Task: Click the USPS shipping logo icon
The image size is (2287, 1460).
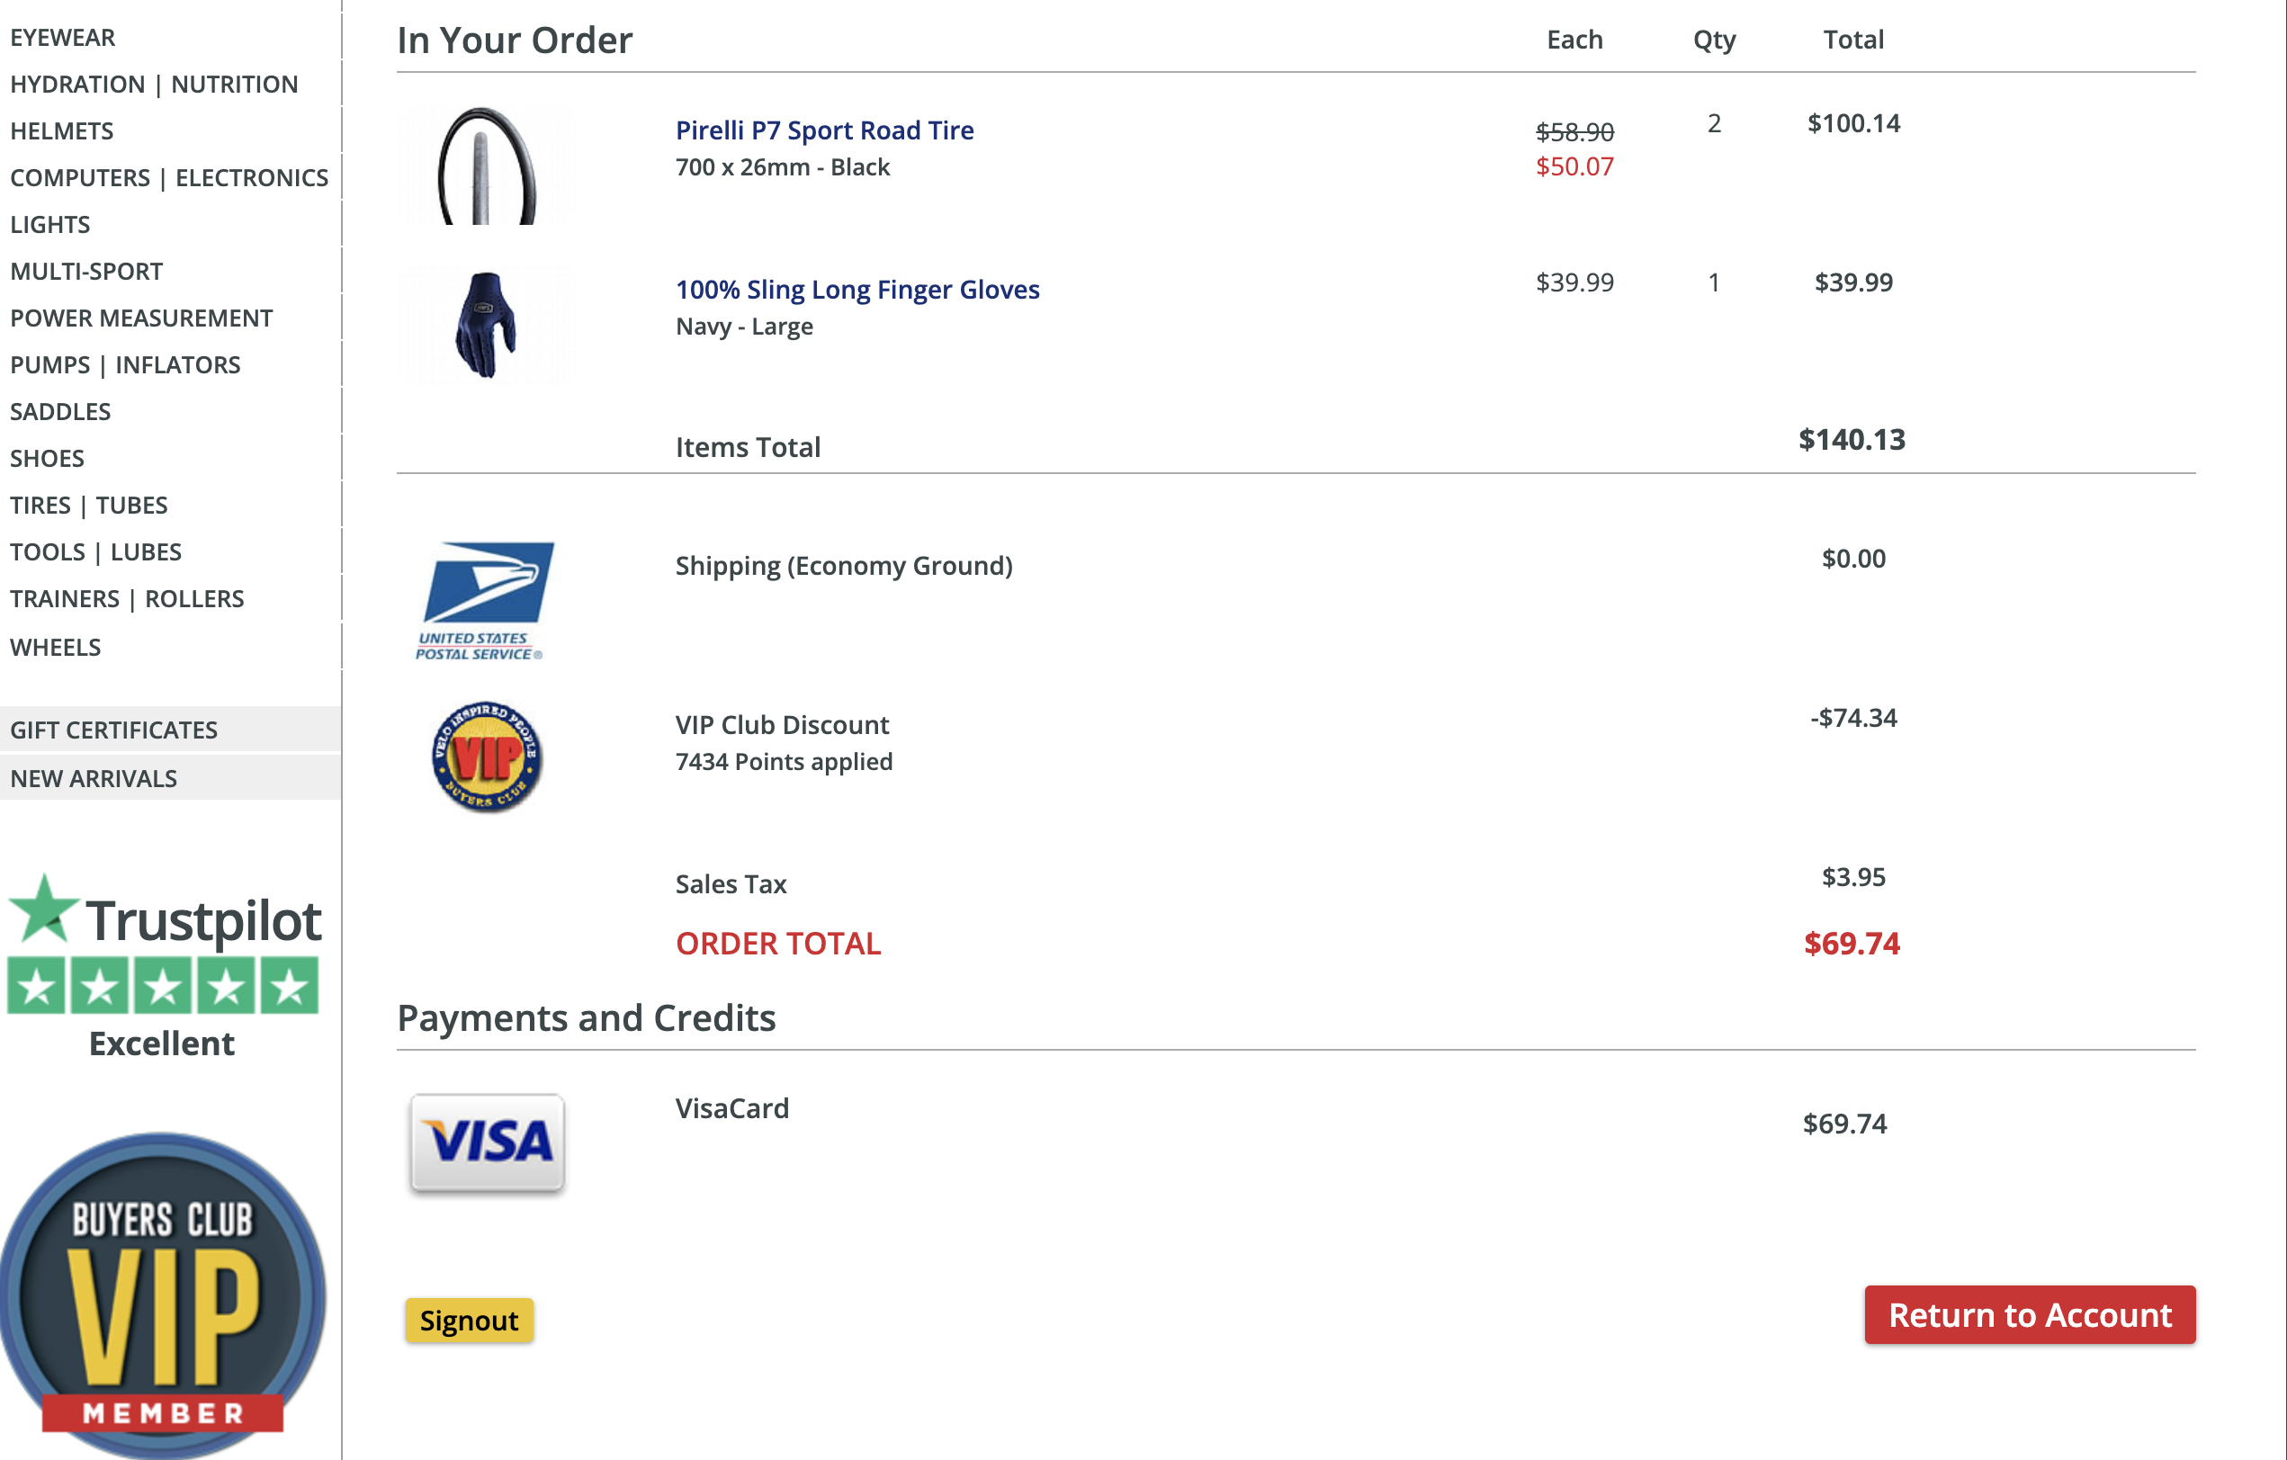Action: [485, 599]
